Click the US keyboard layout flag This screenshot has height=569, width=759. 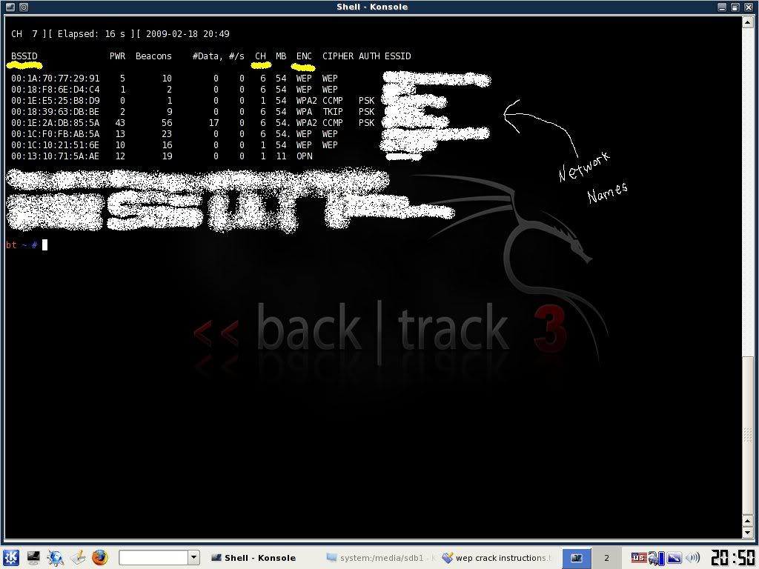click(638, 558)
